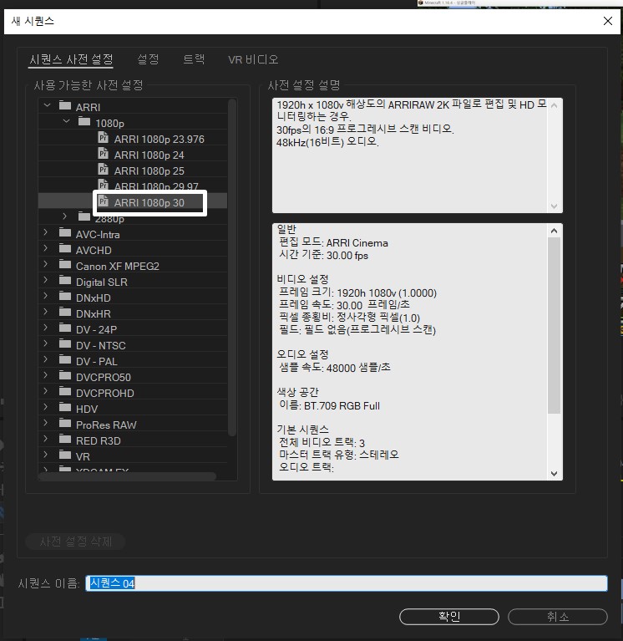Expand the DVCPRO50 folder
Viewport: 623px width, 641px height.
click(x=45, y=375)
